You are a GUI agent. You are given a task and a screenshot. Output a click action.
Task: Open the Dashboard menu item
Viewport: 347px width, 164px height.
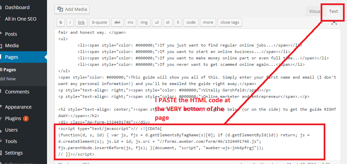click(x=17, y=7)
